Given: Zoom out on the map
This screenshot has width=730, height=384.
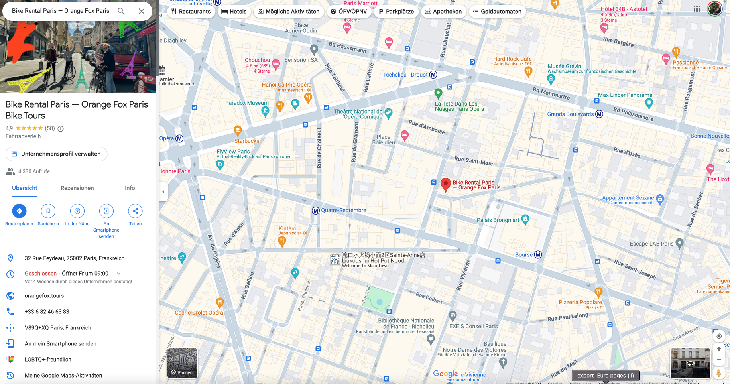Looking at the screenshot, I should pos(719,360).
